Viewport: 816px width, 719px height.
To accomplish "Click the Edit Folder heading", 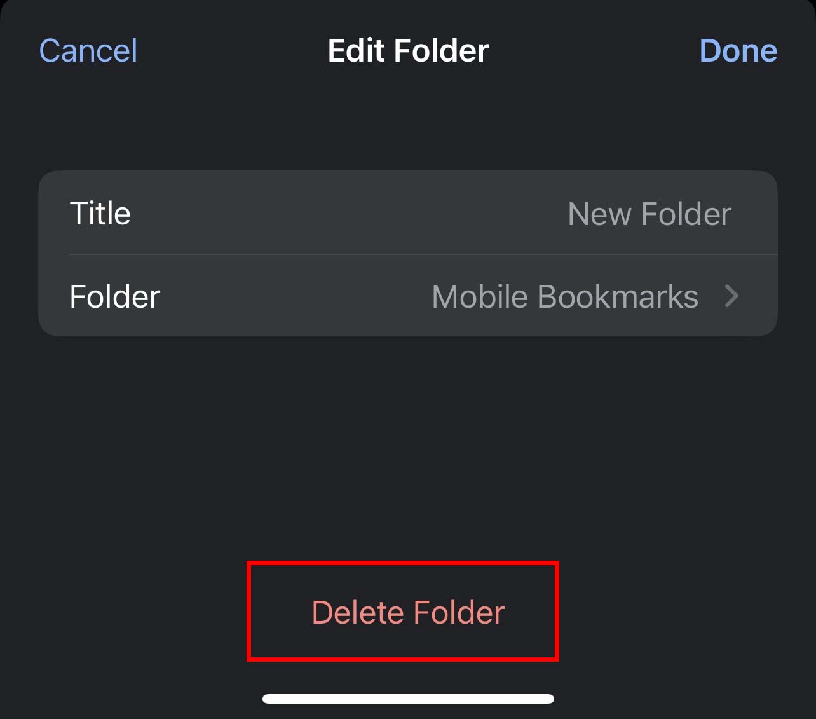I will pos(408,51).
